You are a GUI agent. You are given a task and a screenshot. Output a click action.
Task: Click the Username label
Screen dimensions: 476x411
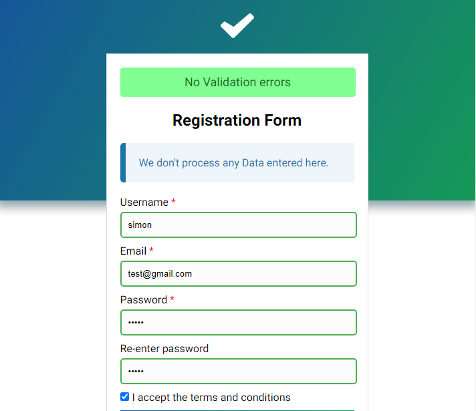click(144, 202)
